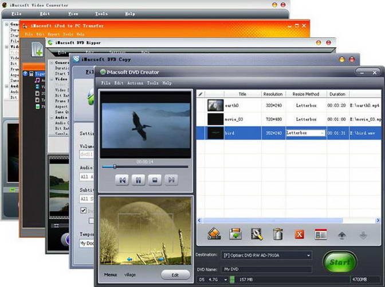This screenshot has height=287, width=385.
Task: Click the add video file icon
Action: [214, 234]
